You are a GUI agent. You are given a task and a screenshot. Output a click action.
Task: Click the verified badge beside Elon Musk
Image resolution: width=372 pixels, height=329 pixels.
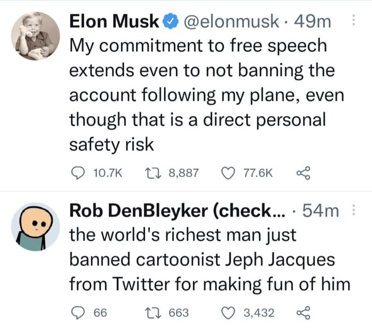171,22
